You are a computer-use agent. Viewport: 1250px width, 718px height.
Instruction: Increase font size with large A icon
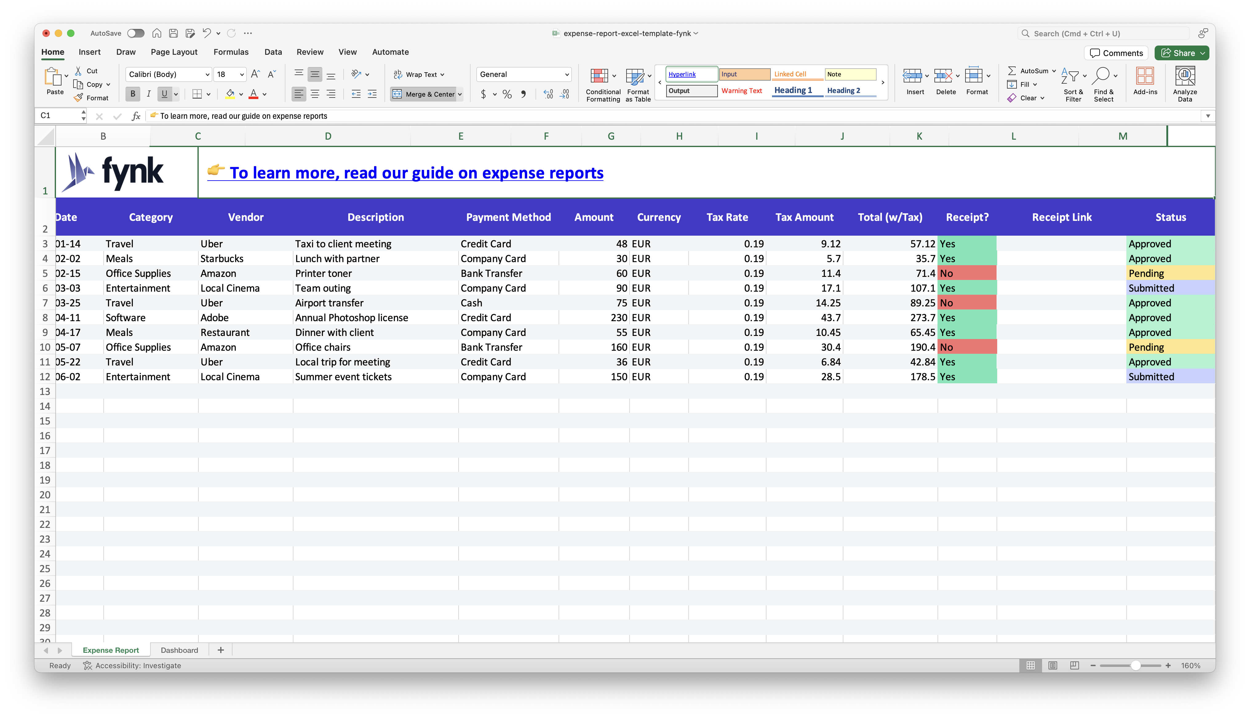click(255, 74)
